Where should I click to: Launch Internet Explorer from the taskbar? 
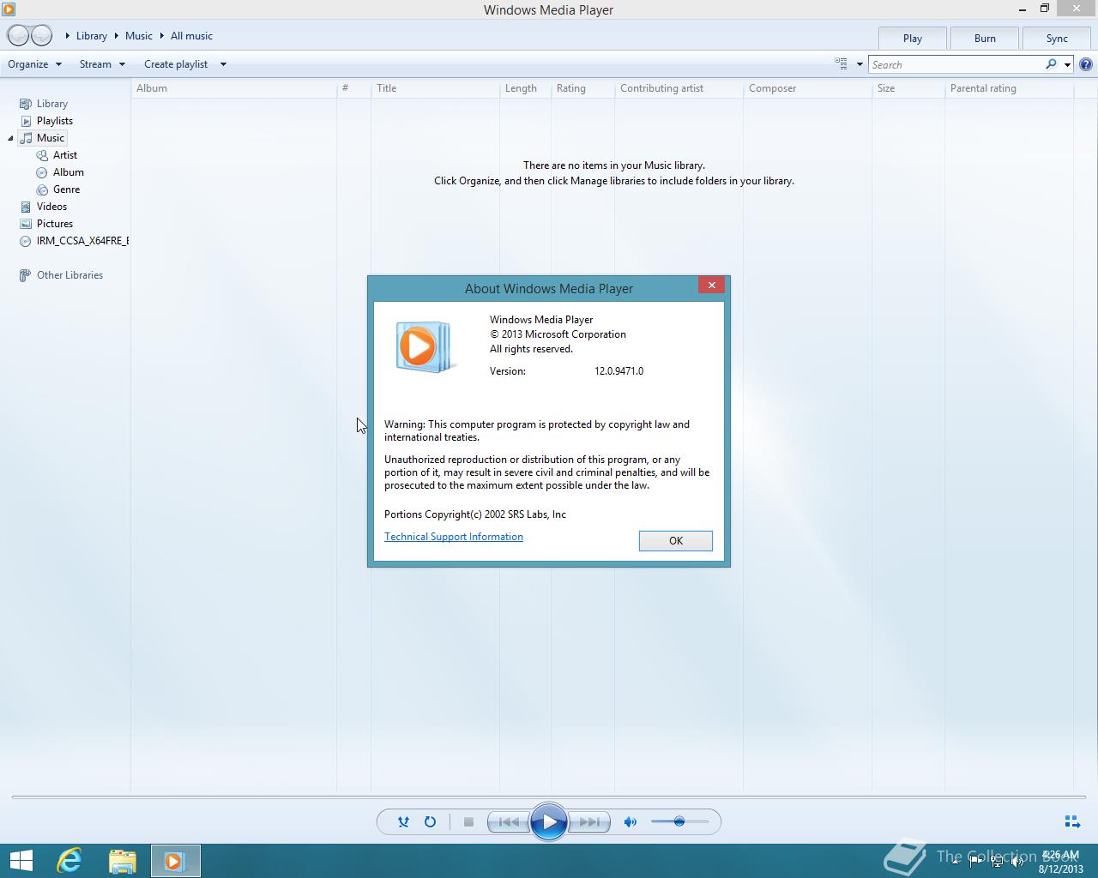pos(69,861)
